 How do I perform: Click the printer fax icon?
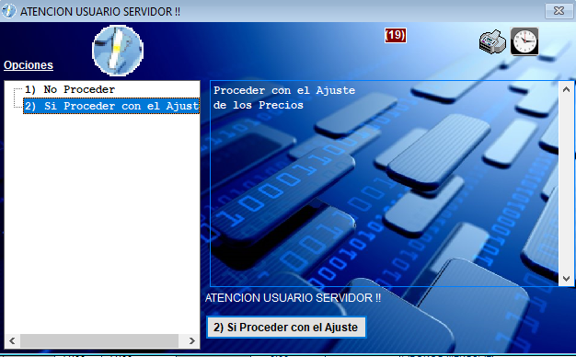point(492,42)
